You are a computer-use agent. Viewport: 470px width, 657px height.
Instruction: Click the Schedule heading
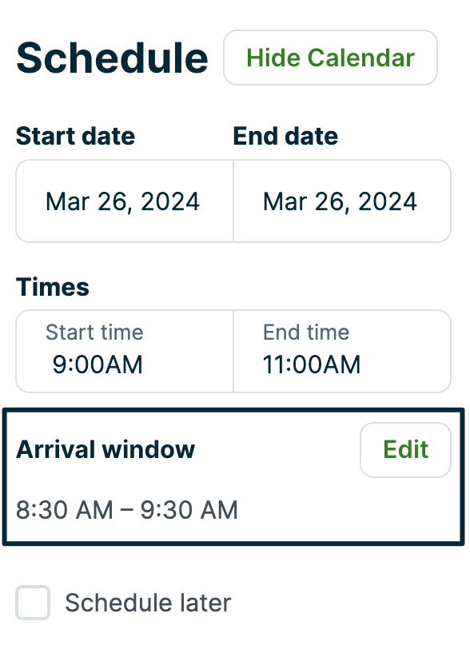(x=111, y=57)
